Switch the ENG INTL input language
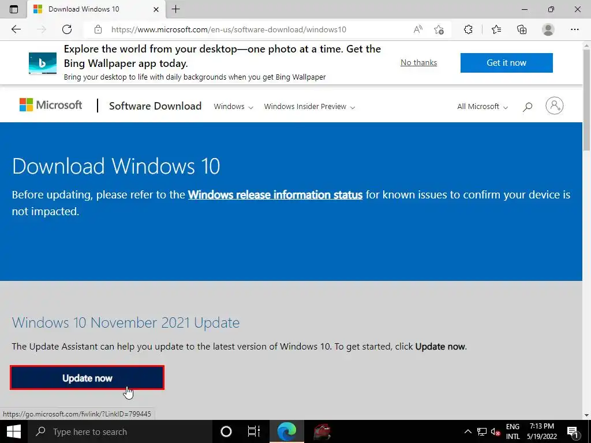Viewport: 591px width, 443px height. coord(513,431)
